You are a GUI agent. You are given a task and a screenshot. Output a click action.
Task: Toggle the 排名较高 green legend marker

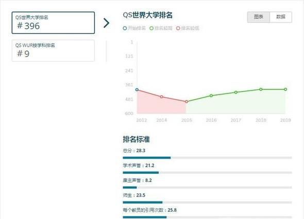pyautogui.click(x=151, y=28)
